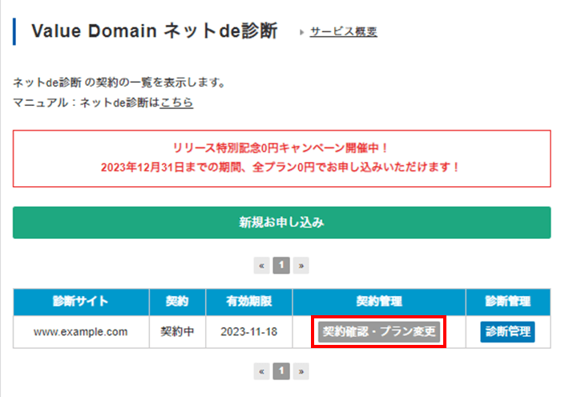The height and width of the screenshot is (397, 561).
Task: Go to next page in bottom pagination
Action: point(301,371)
